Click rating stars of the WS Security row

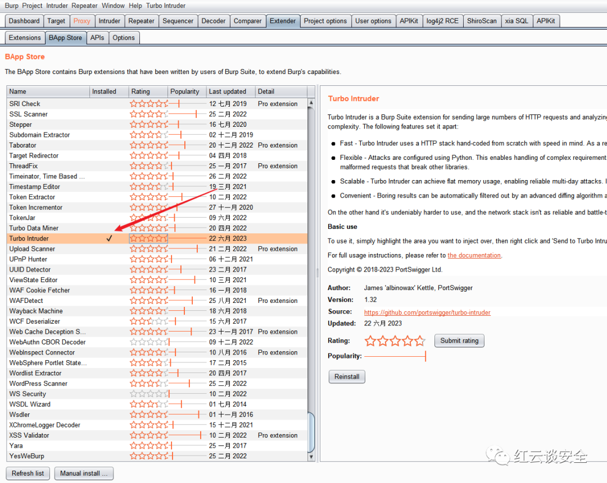tap(149, 394)
